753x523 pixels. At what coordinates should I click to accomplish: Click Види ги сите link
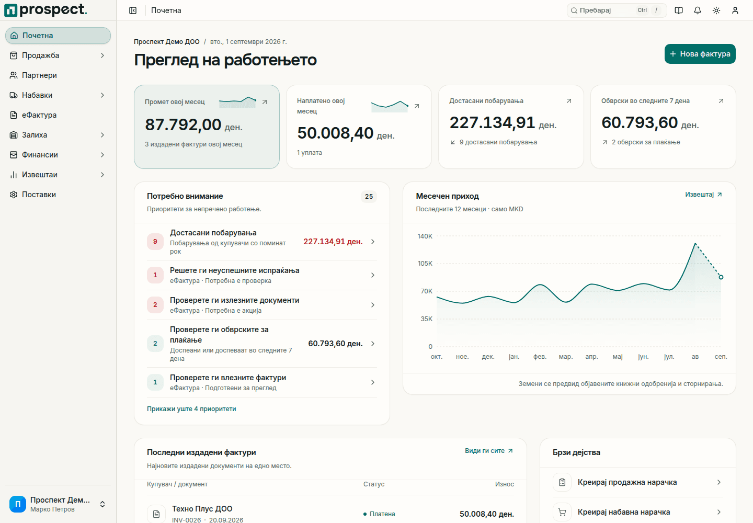click(x=489, y=451)
